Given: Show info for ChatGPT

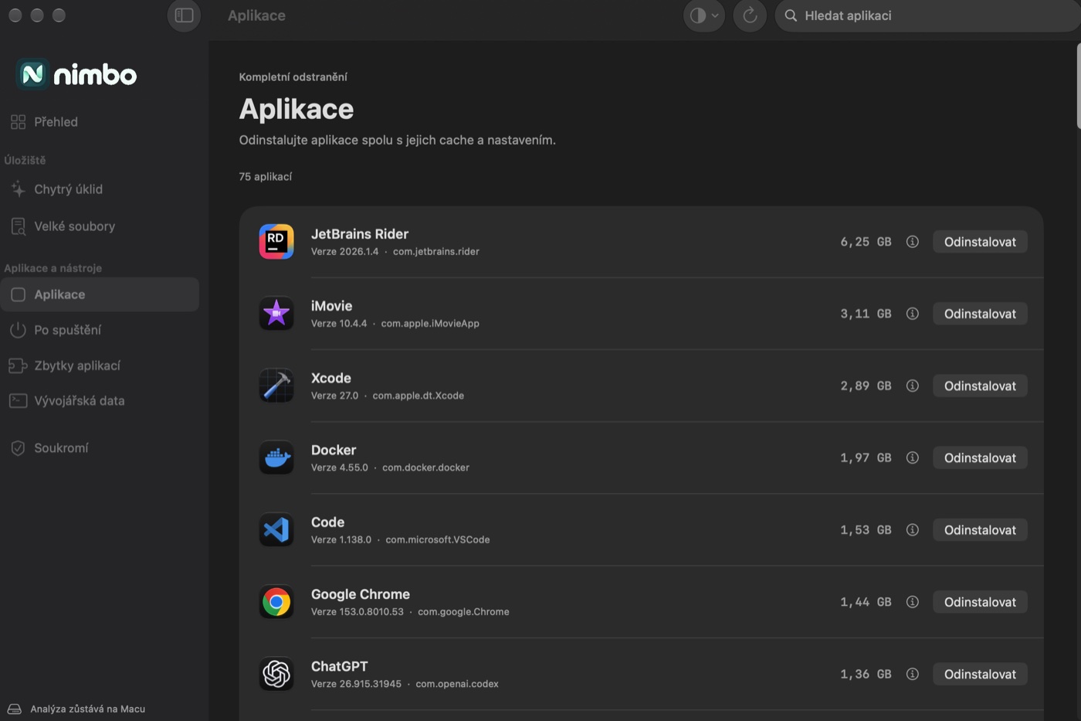Looking at the screenshot, I should [x=912, y=674].
